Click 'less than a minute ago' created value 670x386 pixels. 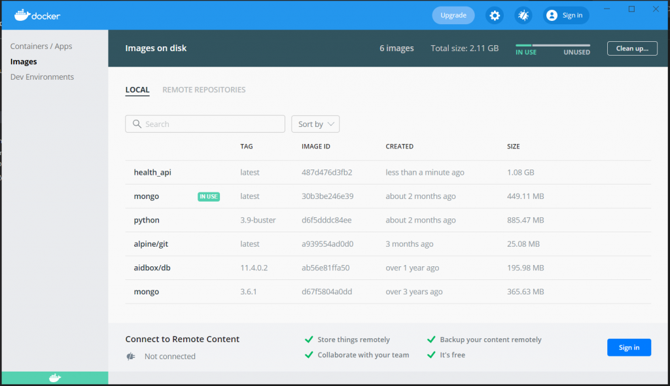pos(425,172)
